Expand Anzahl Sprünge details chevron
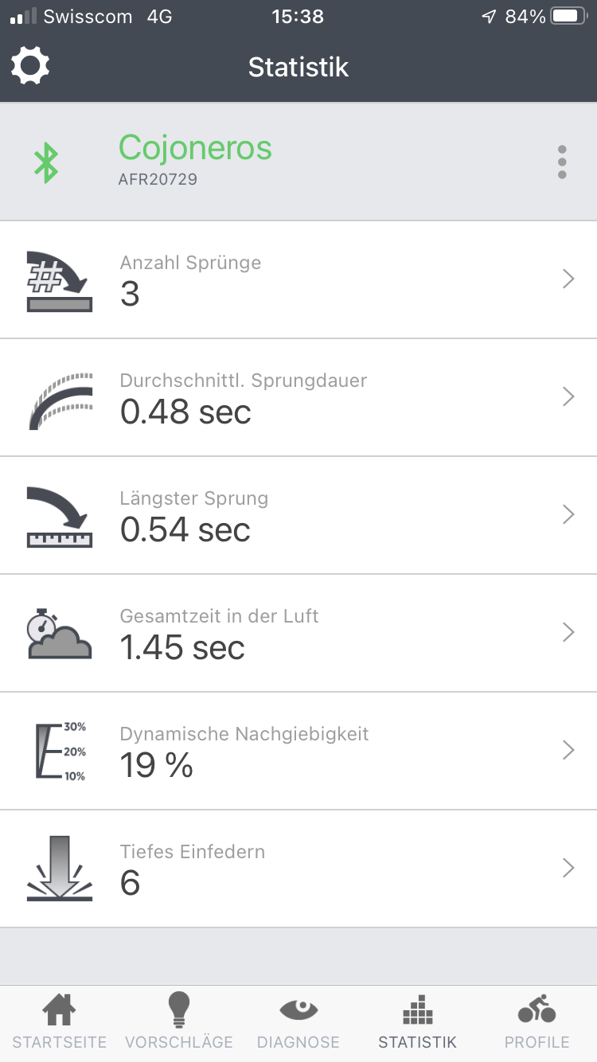 568,279
